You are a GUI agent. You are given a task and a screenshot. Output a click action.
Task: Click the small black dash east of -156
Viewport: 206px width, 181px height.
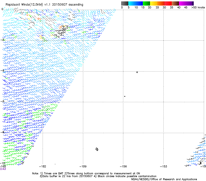tap(125, 96)
